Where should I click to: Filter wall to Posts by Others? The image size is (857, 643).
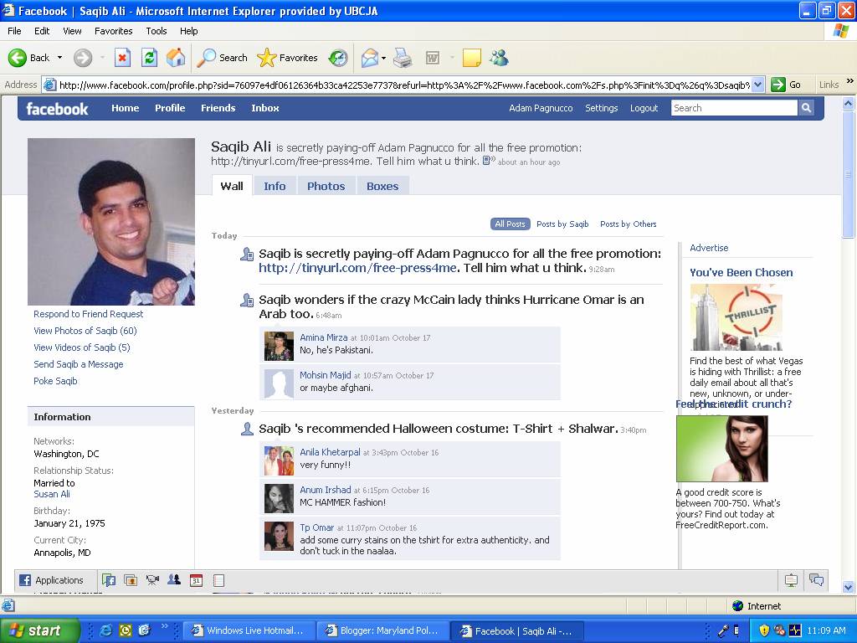coord(628,224)
